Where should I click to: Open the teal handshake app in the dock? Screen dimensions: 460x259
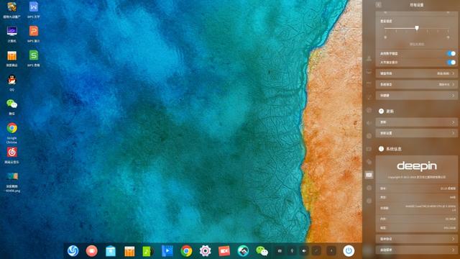click(243, 251)
